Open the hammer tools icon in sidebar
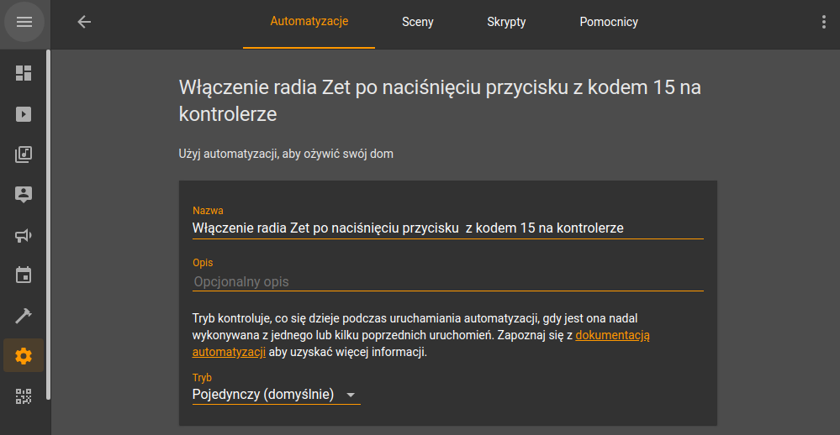 (x=24, y=316)
